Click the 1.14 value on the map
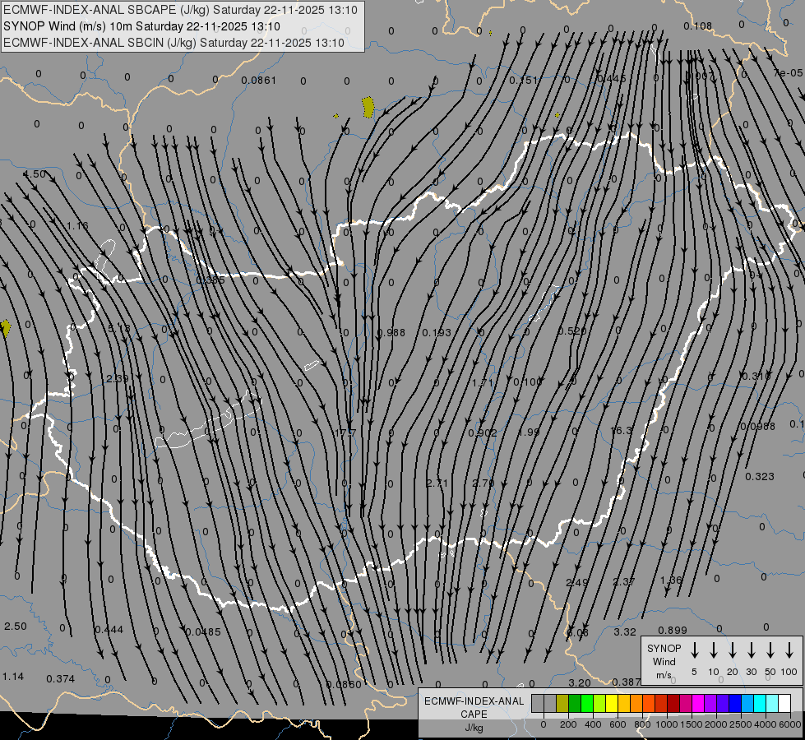This screenshot has height=740, width=805. pos(13,677)
